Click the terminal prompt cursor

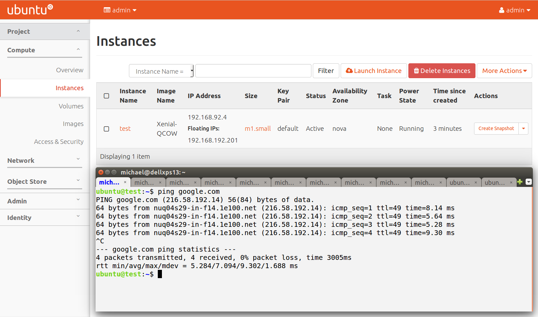[x=160, y=274]
